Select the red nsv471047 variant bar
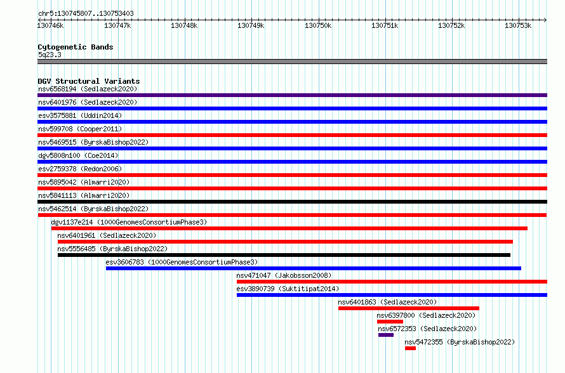Screen dimensions: 565x373 pos(392,282)
